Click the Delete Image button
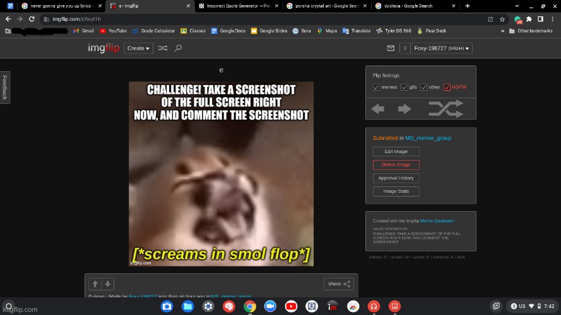The width and height of the screenshot is (561, 315). [396, 164]
